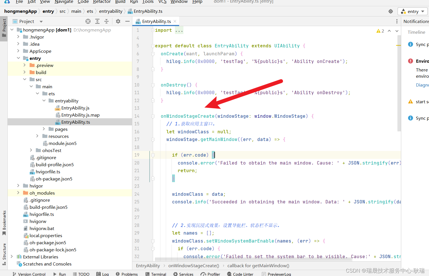Screen dimensions: 429x276
Task: Click the entryability breadcrumb in navigation bar
Action: click(111, 11)
